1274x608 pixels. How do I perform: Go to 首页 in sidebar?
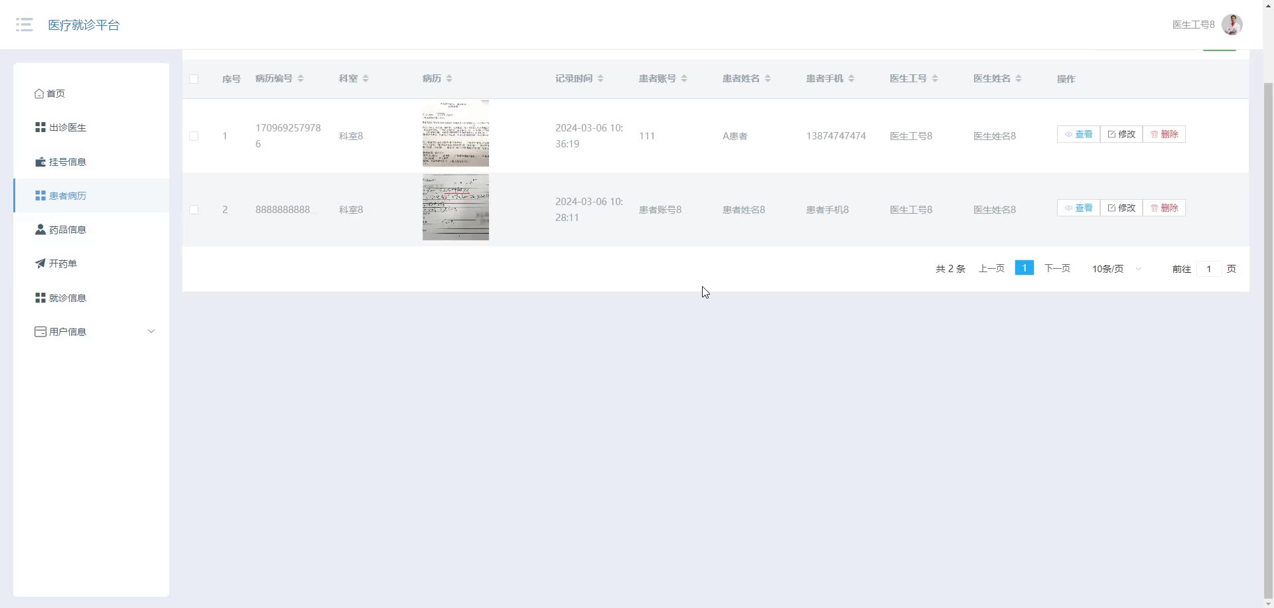tap(91, 94)
